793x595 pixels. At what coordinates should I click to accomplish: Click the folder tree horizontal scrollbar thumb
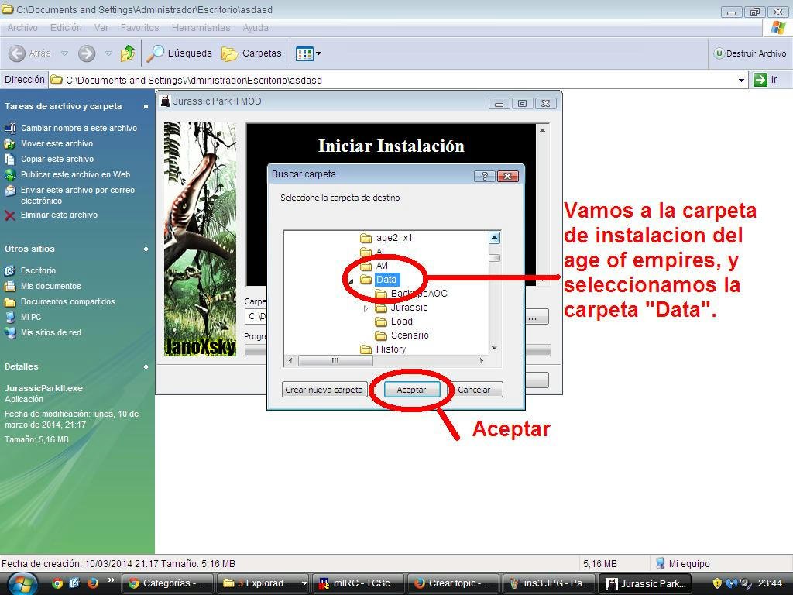pyautogui.click(x=335, y=361)
